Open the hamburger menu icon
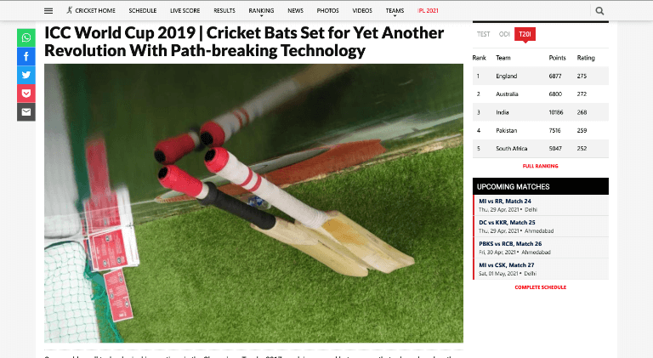Image resolution: width=653 pixels, height=358 pixels. [48, 11]
